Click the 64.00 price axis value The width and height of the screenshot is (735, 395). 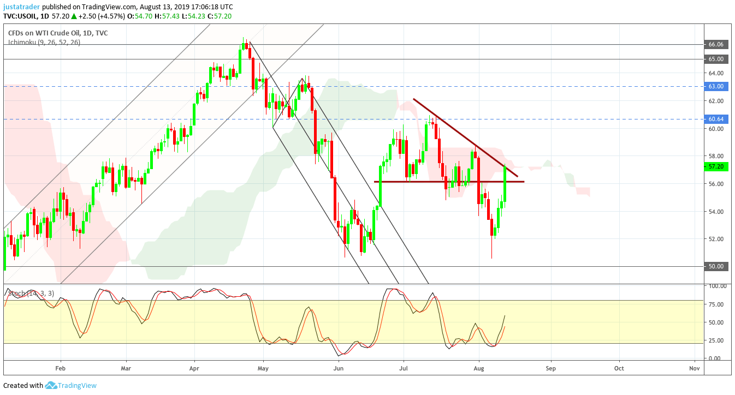click(716, 73)
